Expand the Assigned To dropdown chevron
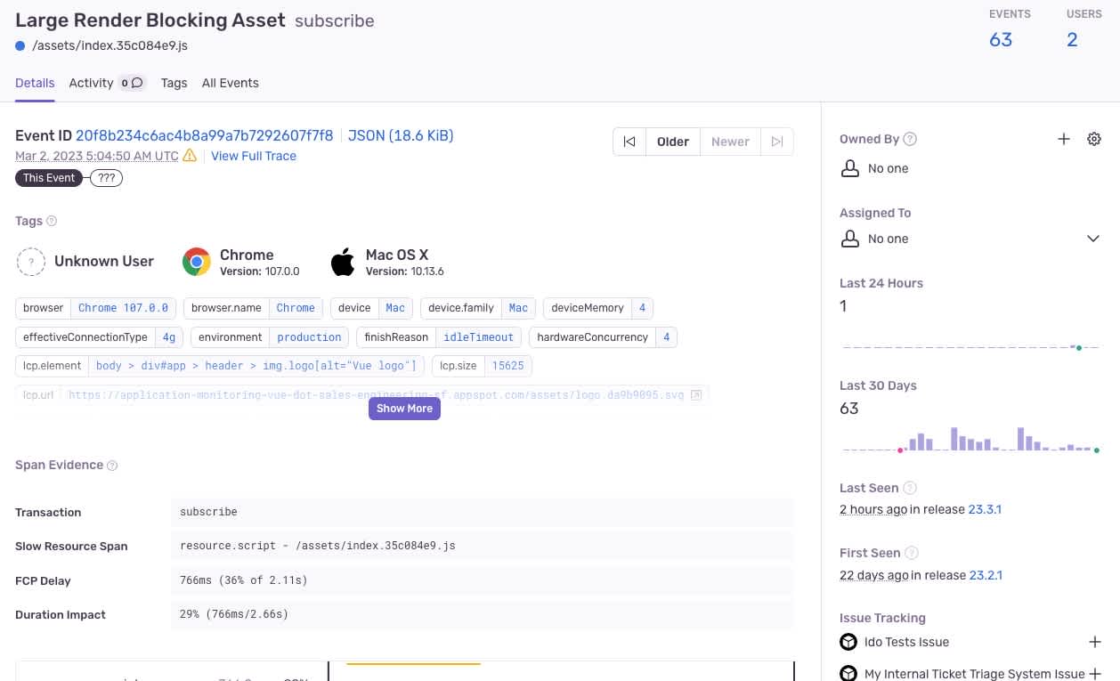The image size is (1120, 681). tap(1093, 239)
